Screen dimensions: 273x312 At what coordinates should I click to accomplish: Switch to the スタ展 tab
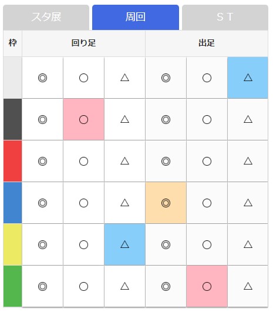pyautogui.click(x=46, y=17)
